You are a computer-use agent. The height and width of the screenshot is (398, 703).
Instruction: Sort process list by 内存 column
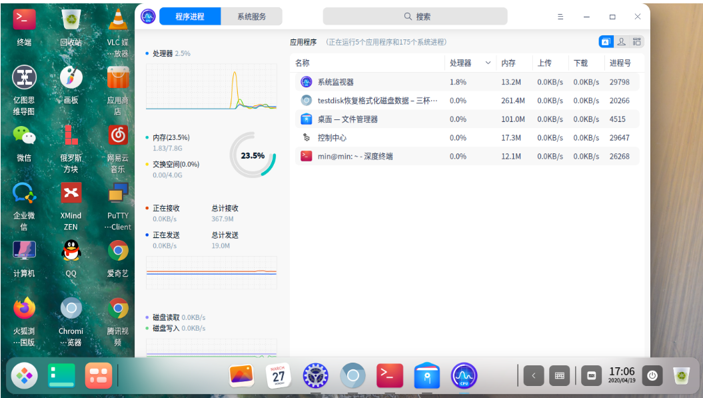pos(508,63)
